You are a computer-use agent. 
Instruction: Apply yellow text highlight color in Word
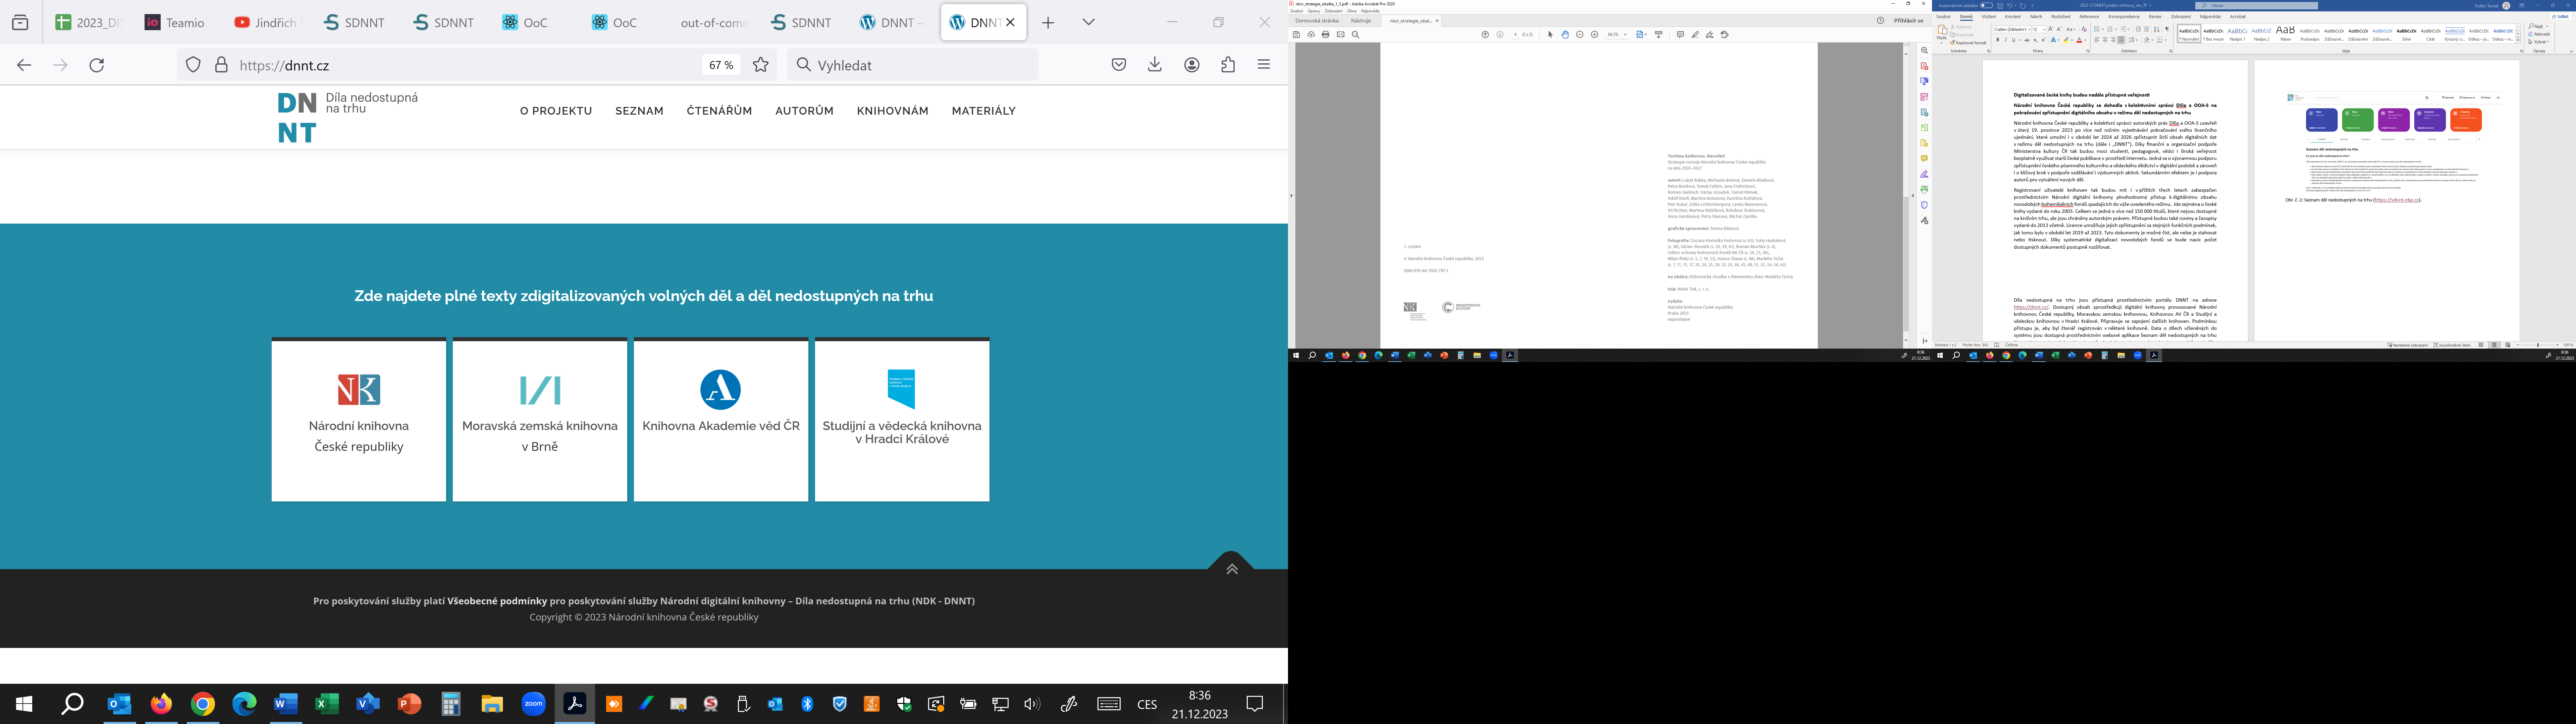(2067, 40)
